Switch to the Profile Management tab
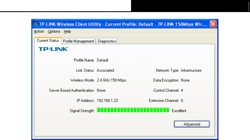The height and width of the screenshot is (140, 250). coord(79,41)
